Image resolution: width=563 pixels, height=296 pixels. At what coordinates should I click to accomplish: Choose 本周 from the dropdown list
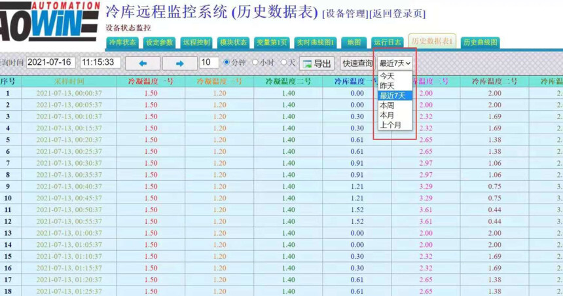[x=395, y=105]
